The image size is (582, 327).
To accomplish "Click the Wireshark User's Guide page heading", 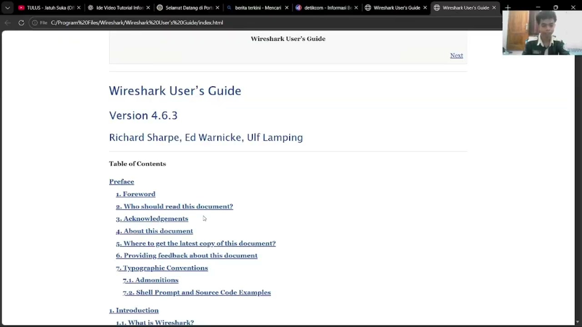I will pyautogui.click(x=175, y=91).
